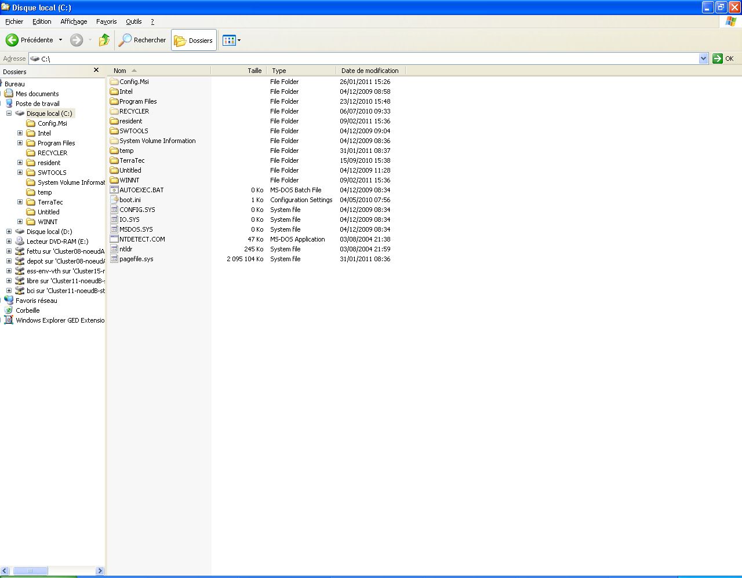Open the Affichage menu
Screen dimensions: 742x578
74,21
